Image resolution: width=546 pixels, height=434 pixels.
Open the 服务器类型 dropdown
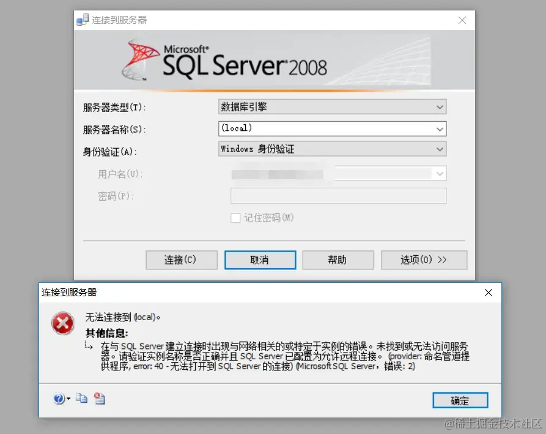(332, 107)
